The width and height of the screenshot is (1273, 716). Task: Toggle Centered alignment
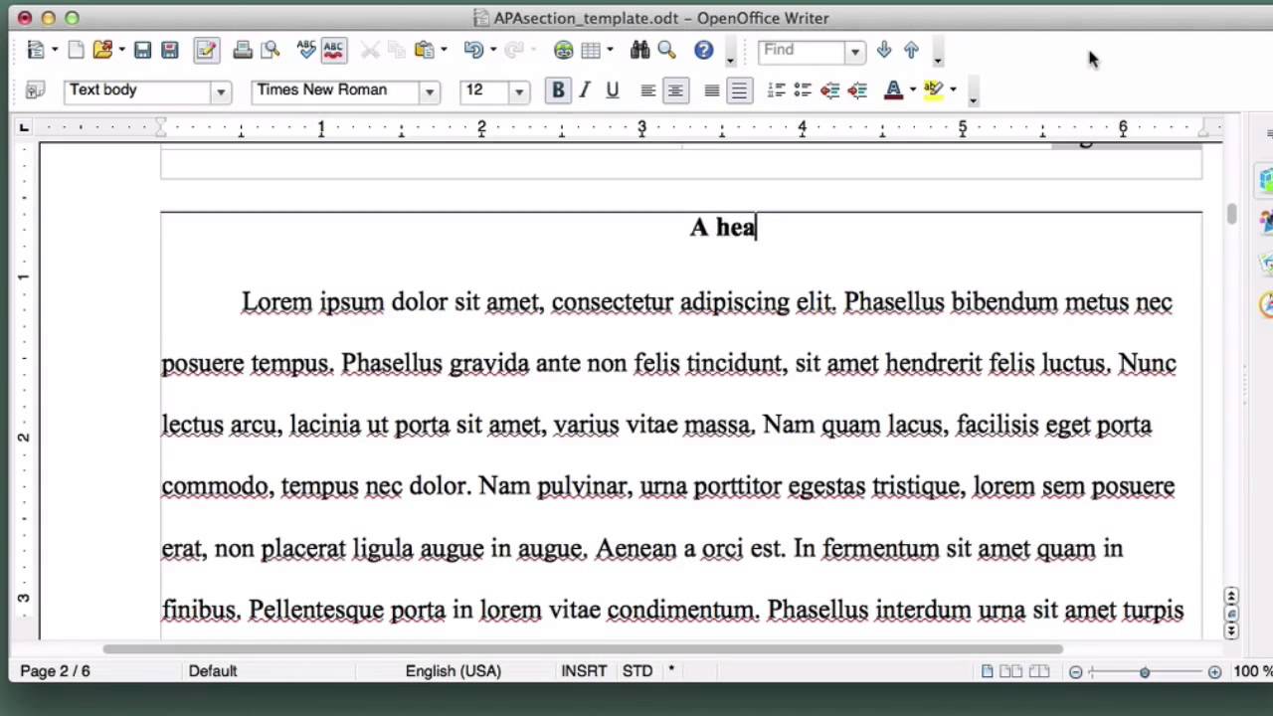pos(675,90)
